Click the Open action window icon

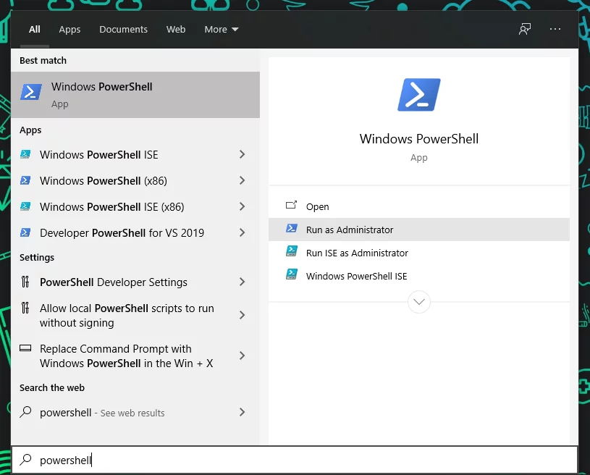pyautogui.click(x=291, y=205)
